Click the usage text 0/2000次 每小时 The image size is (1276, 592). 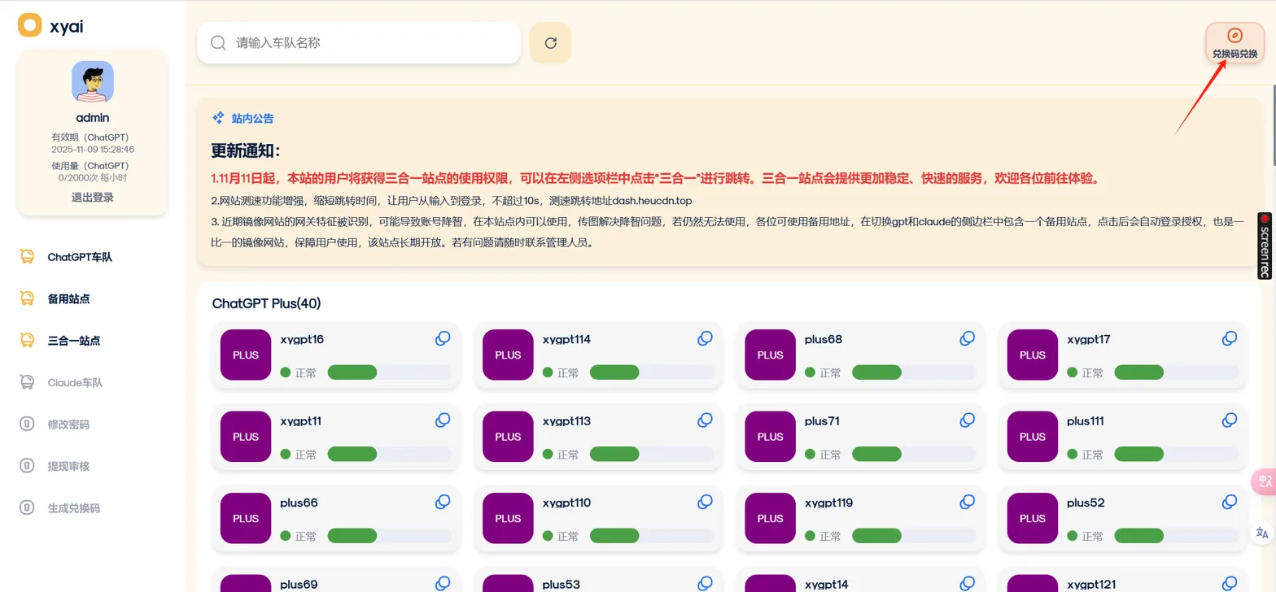93,177
